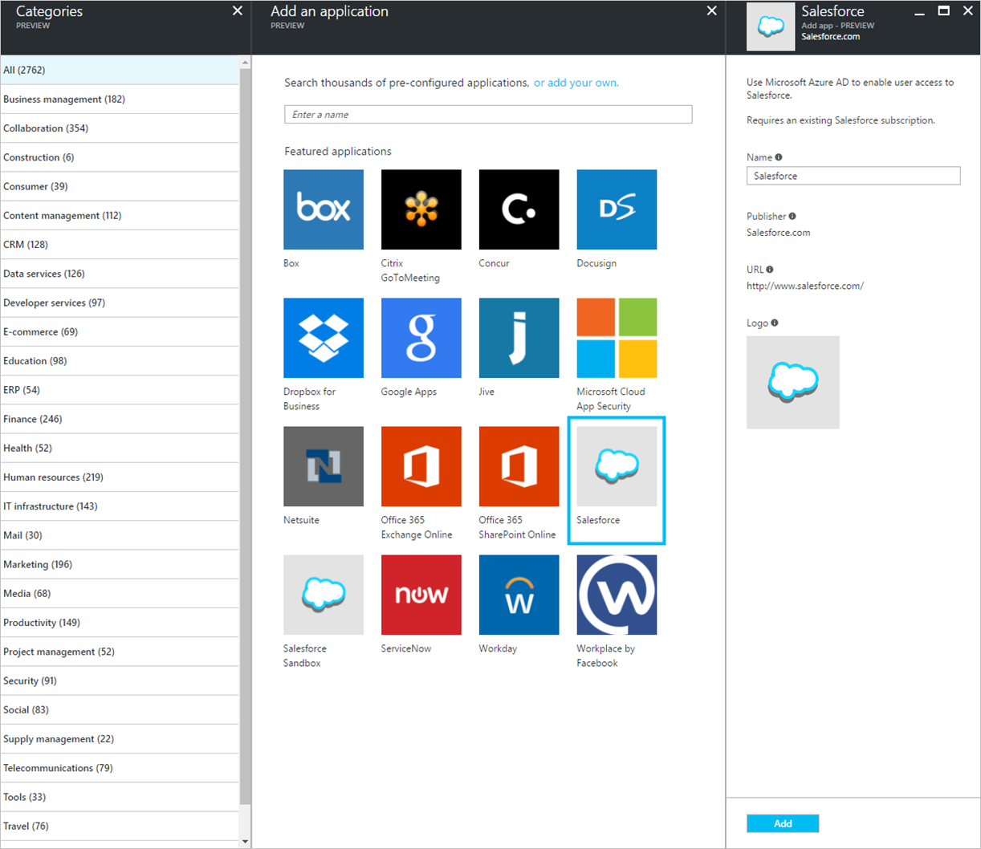The image size is (981, 849).
Task: Click the large Salesforce logo preview
Action: pyautogui.click(x=793, y=382)
